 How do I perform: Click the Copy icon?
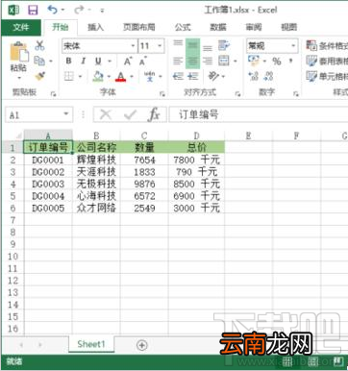pyautogui.click(x=39, y=61)
